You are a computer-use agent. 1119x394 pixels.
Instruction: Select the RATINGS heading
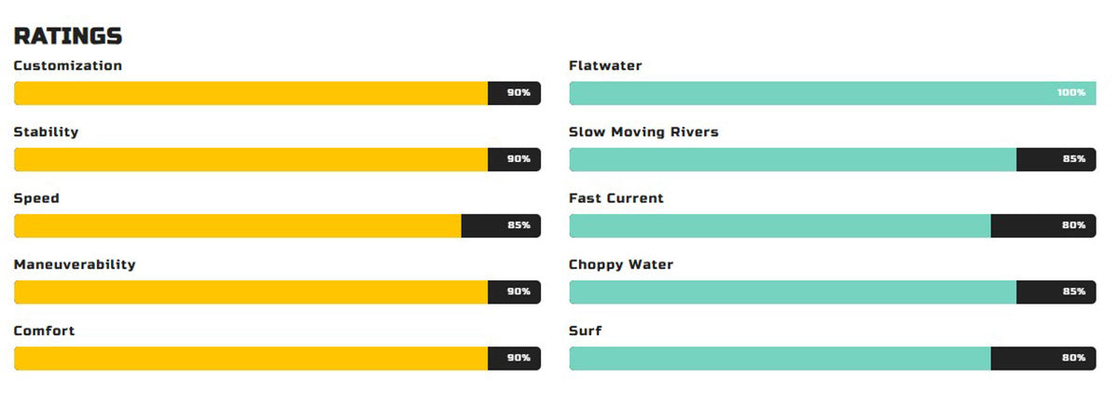click(x=68, y=36)
